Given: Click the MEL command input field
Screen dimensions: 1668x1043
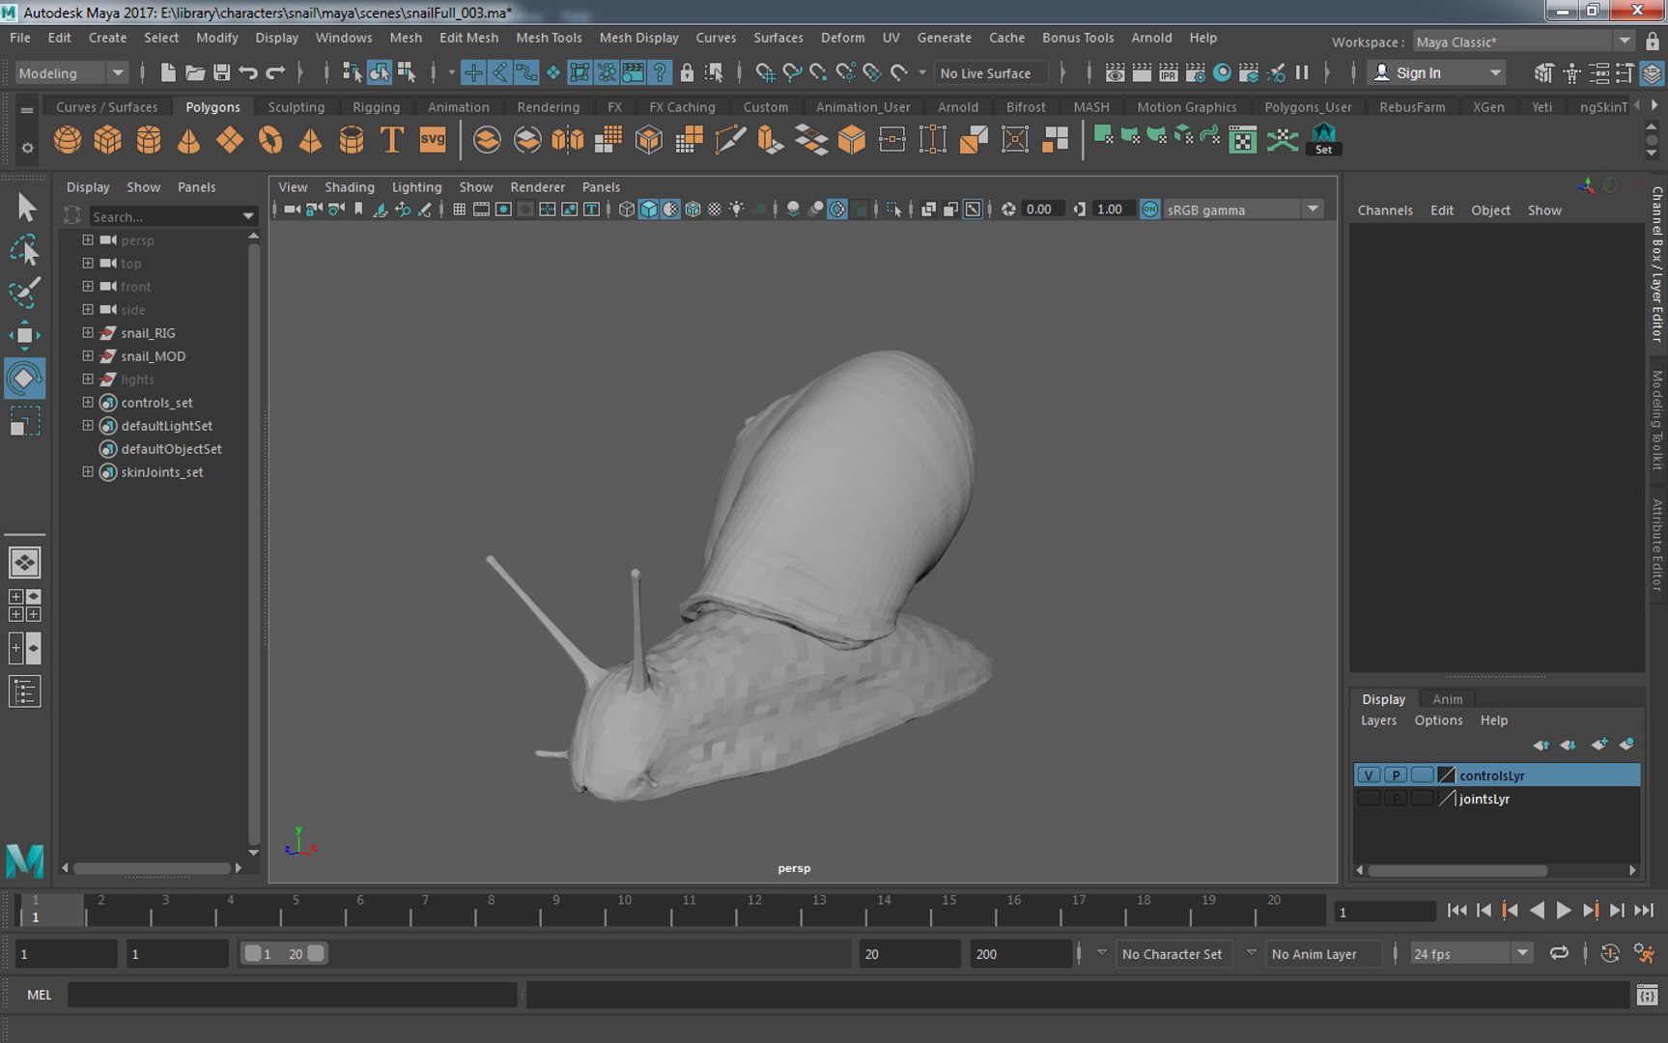Looking at the screenshot, I should pyautogui.click(x=292, y=995).
